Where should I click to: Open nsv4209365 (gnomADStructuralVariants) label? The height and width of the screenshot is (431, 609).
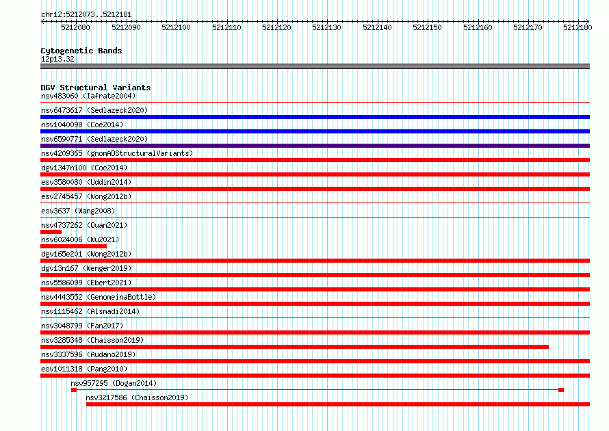(x=117, y=153)
